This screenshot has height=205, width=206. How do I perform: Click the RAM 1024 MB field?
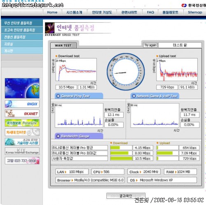point(180,172)
